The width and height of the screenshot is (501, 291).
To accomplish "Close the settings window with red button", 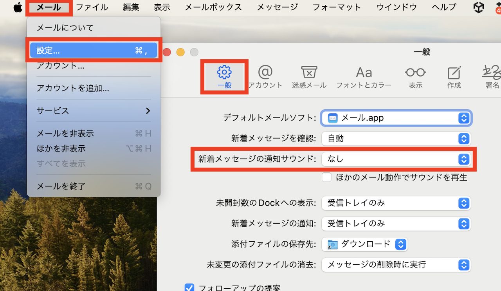I will pos(167,52).
